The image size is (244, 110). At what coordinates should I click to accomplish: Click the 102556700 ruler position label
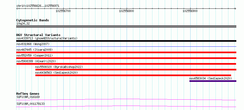pos(63,11)
